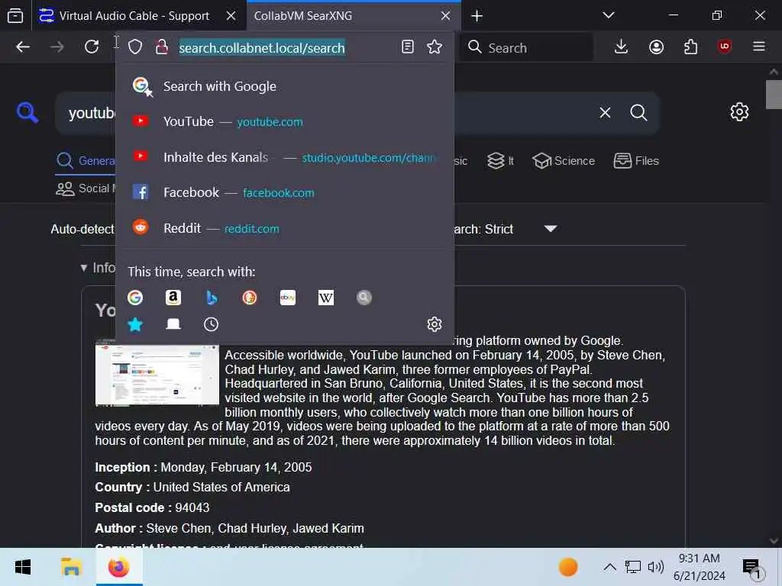Select Science search category
Screen dimensions: 782x586
pyautogui.click(x=563, y=161)
